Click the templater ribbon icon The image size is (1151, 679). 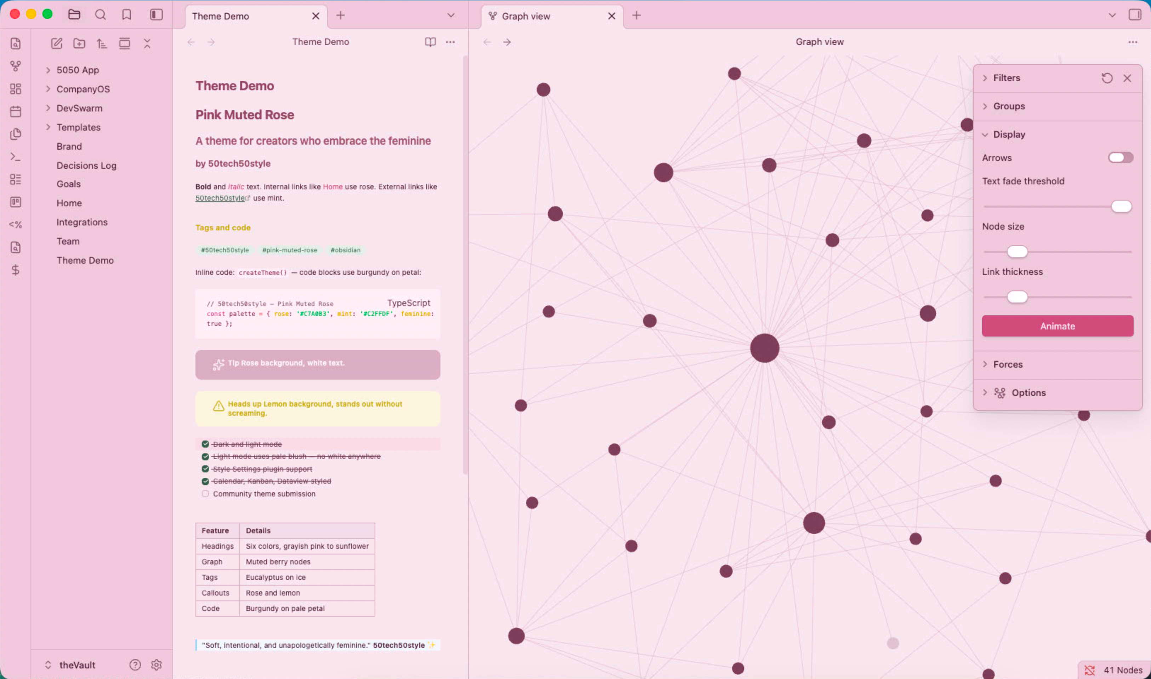(x=16, y=225)
